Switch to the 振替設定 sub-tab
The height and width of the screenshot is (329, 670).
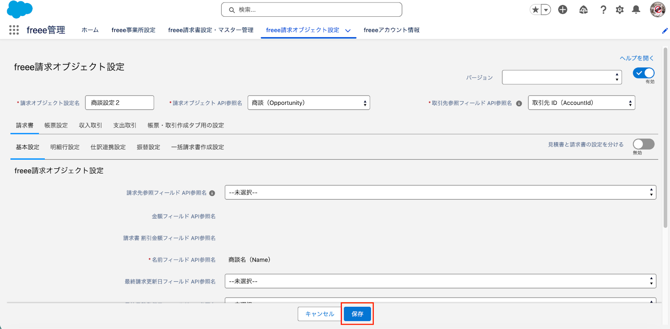(149, 147)
